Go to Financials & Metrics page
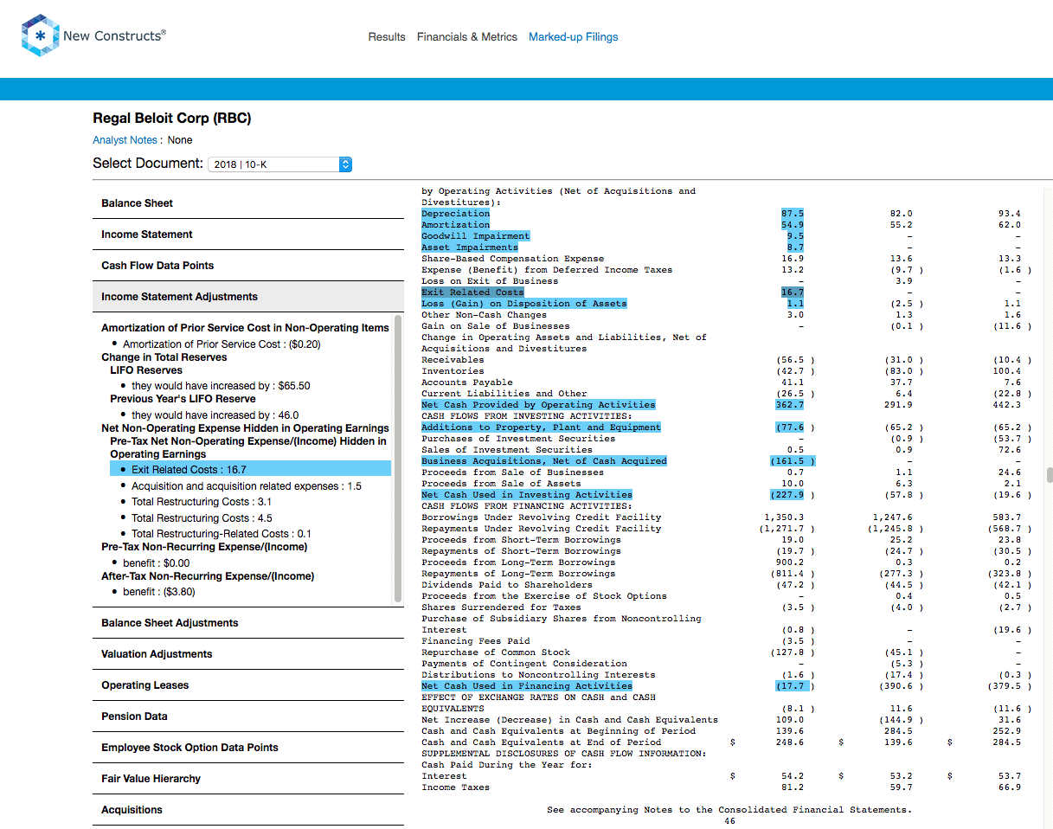1053x829 pixels. (x=467, y=37)
